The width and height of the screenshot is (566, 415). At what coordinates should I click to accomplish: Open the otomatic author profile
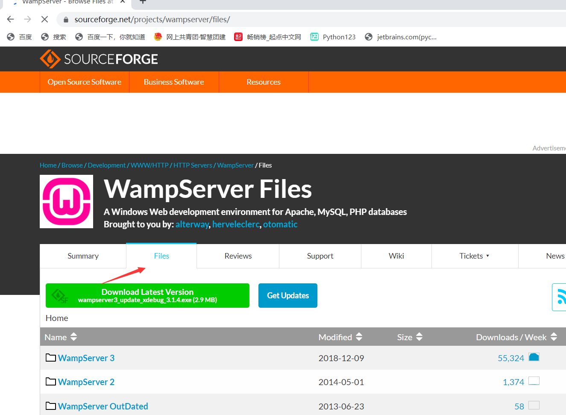[x=280, y=224]
